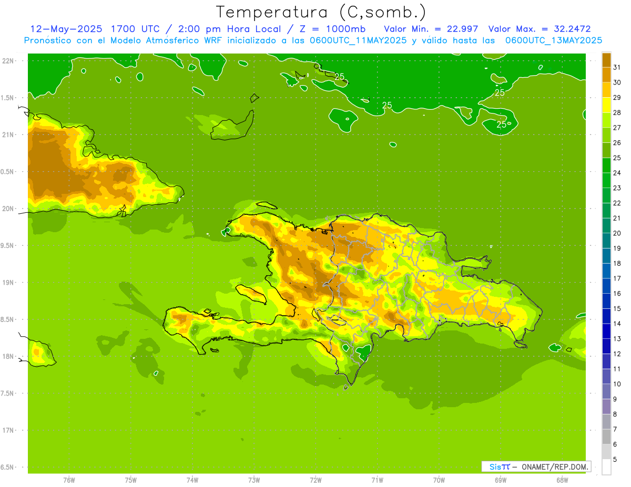Click the colorbar label "15"
631x487 pixels.
[x=617, y=308]
